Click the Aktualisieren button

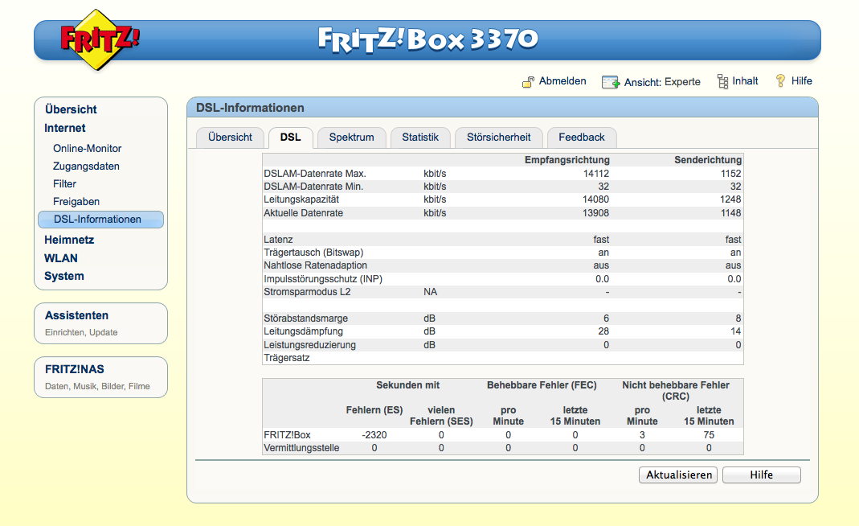pos(679,475)
